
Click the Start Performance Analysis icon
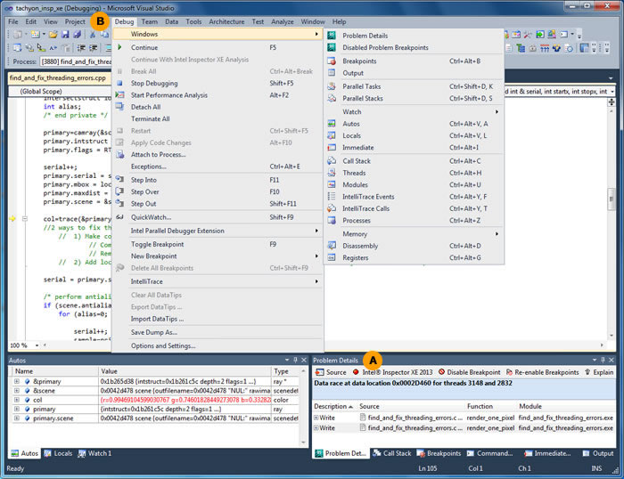(119, 95)
